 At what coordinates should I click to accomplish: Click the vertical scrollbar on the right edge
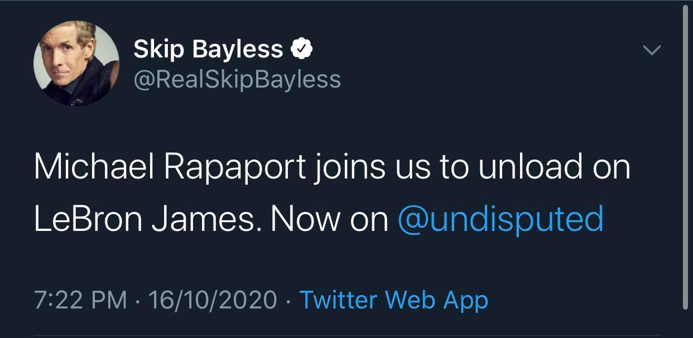tap(686, 156)
